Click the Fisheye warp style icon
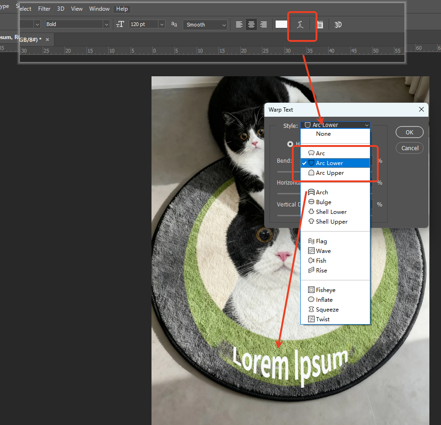This screenshot has height=425, width=441. 311,289
